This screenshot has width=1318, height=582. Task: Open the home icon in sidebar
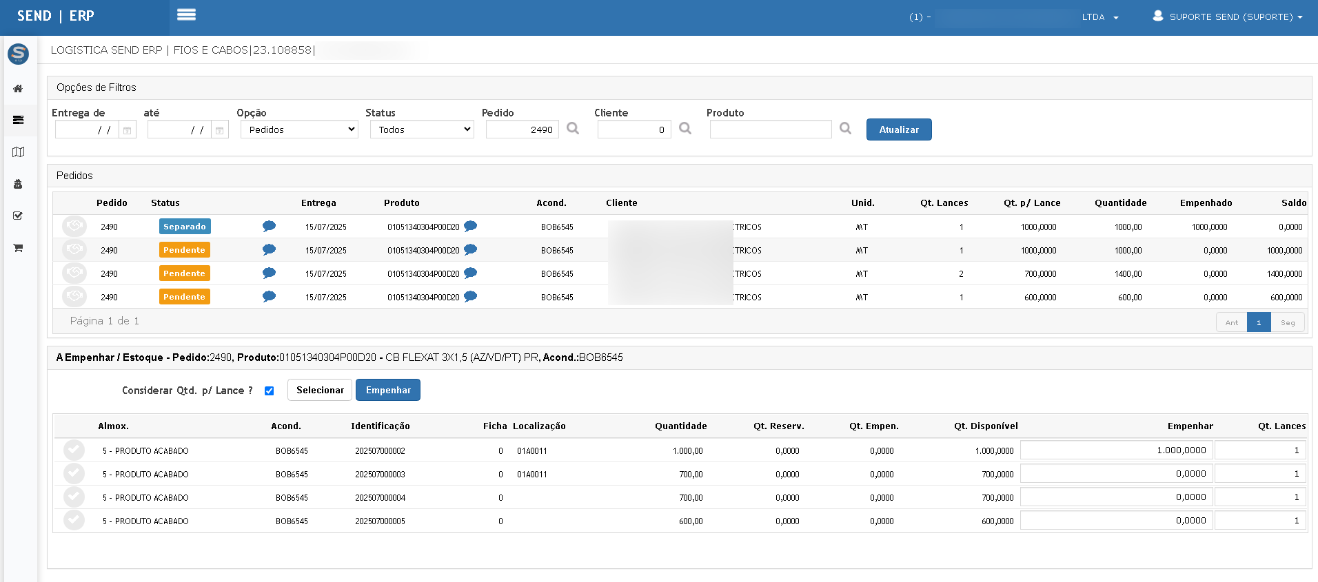point(18,88)
